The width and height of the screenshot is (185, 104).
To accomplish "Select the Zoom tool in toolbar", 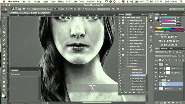I will pos(4,89).
